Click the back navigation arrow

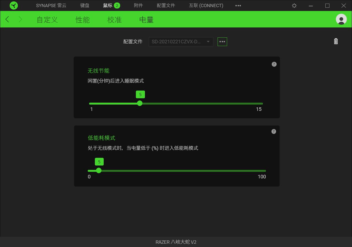pos(7,19)
